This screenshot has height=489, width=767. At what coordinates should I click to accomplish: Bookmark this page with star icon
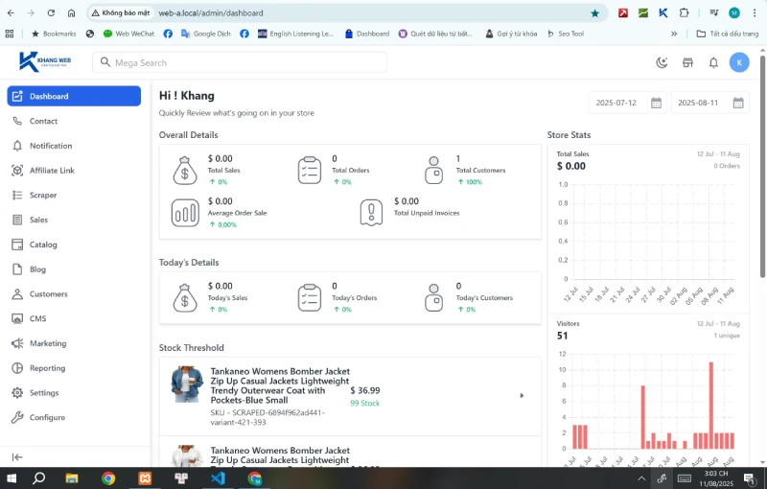[594, 13]
